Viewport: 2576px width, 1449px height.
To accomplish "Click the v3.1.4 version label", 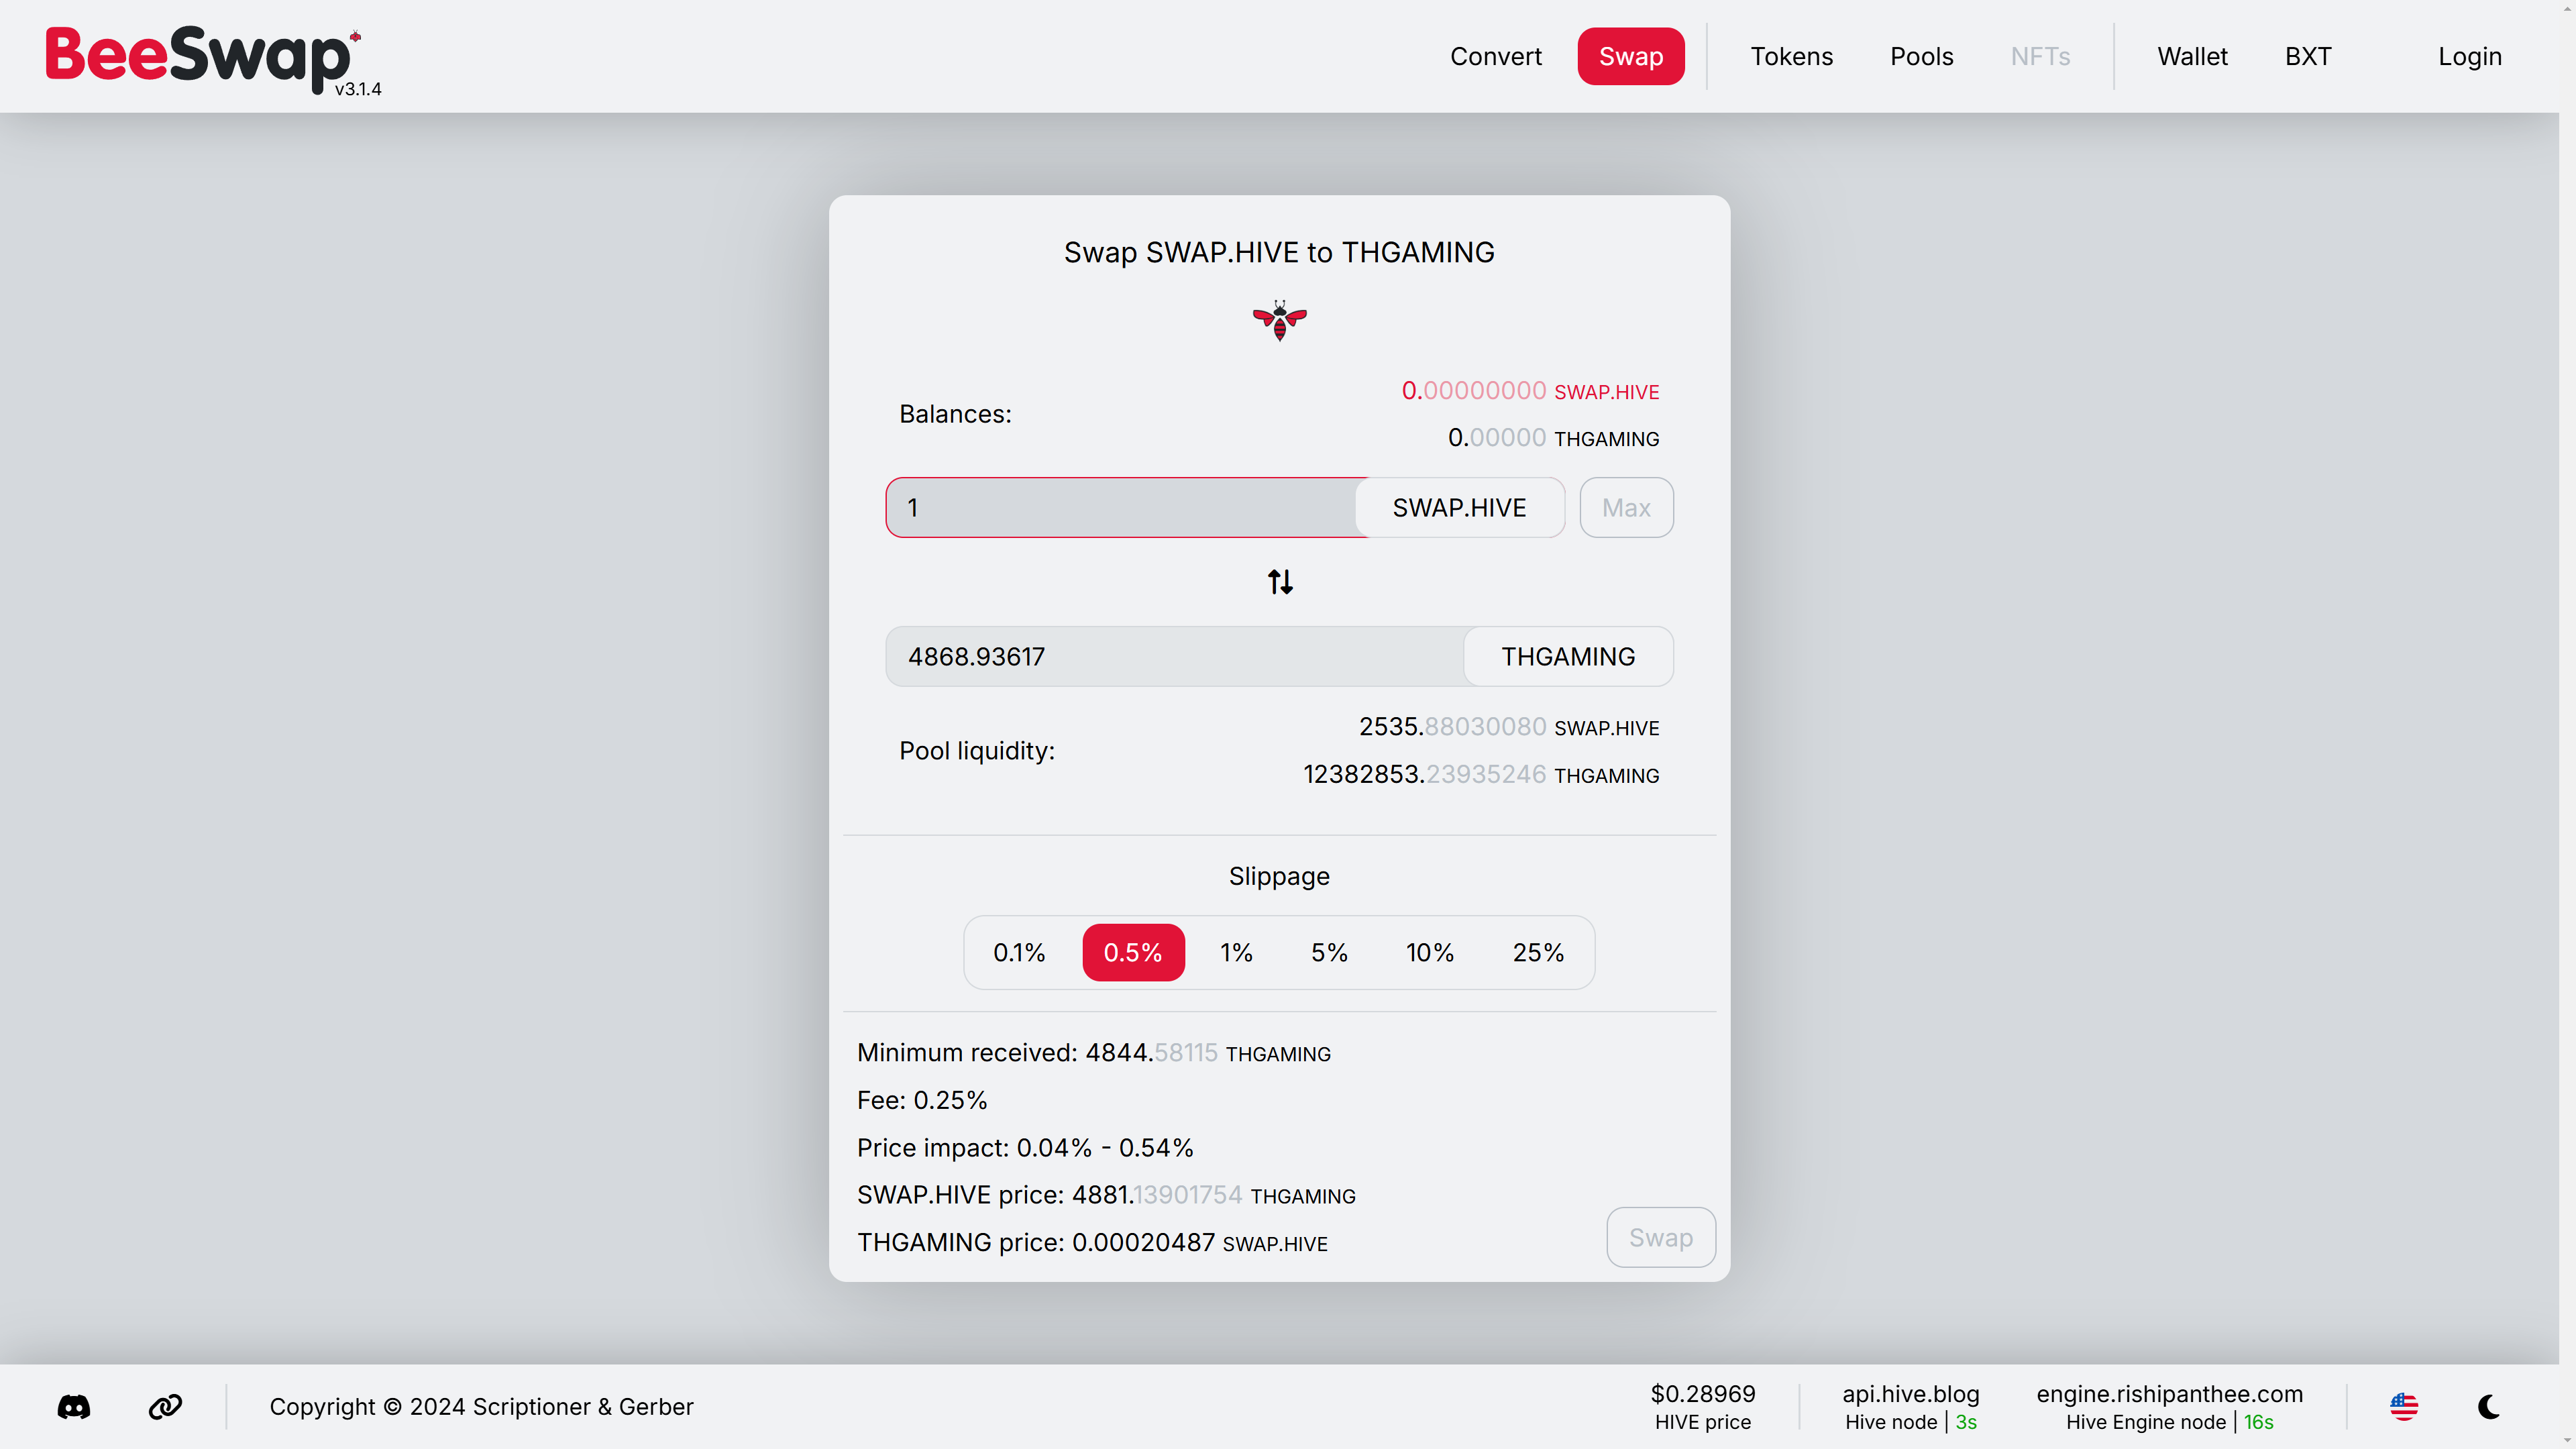I will [x=358, y=89].
